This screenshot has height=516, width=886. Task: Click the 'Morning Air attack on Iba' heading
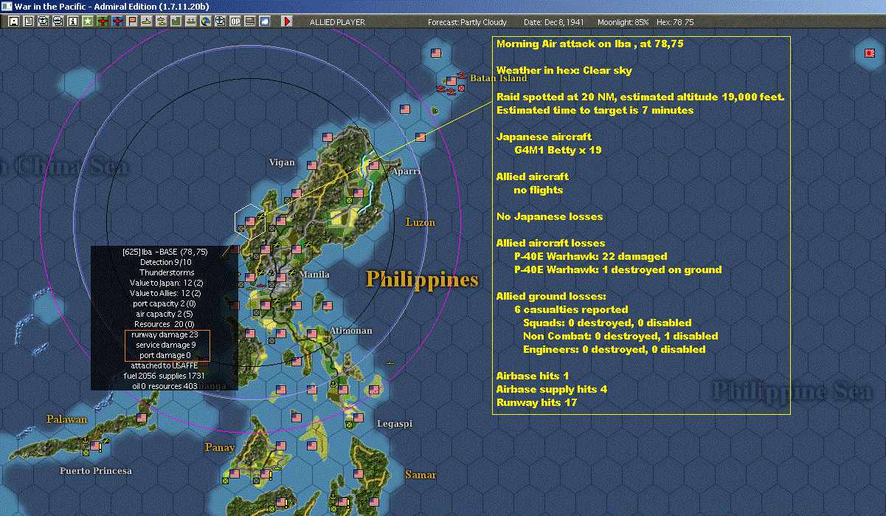coord(590,44)
